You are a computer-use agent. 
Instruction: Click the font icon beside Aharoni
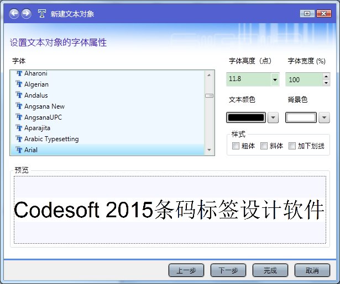click(19, 73)
